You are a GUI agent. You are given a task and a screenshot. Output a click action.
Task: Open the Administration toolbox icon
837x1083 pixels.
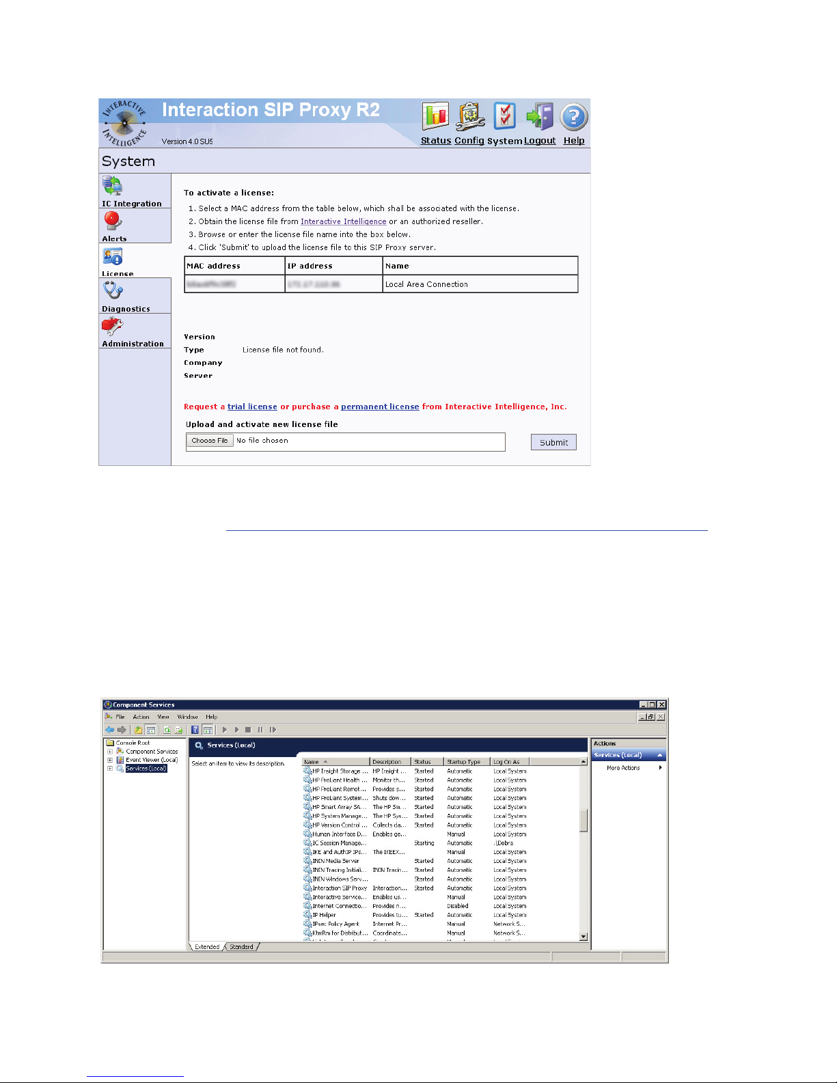coord(113,327)
